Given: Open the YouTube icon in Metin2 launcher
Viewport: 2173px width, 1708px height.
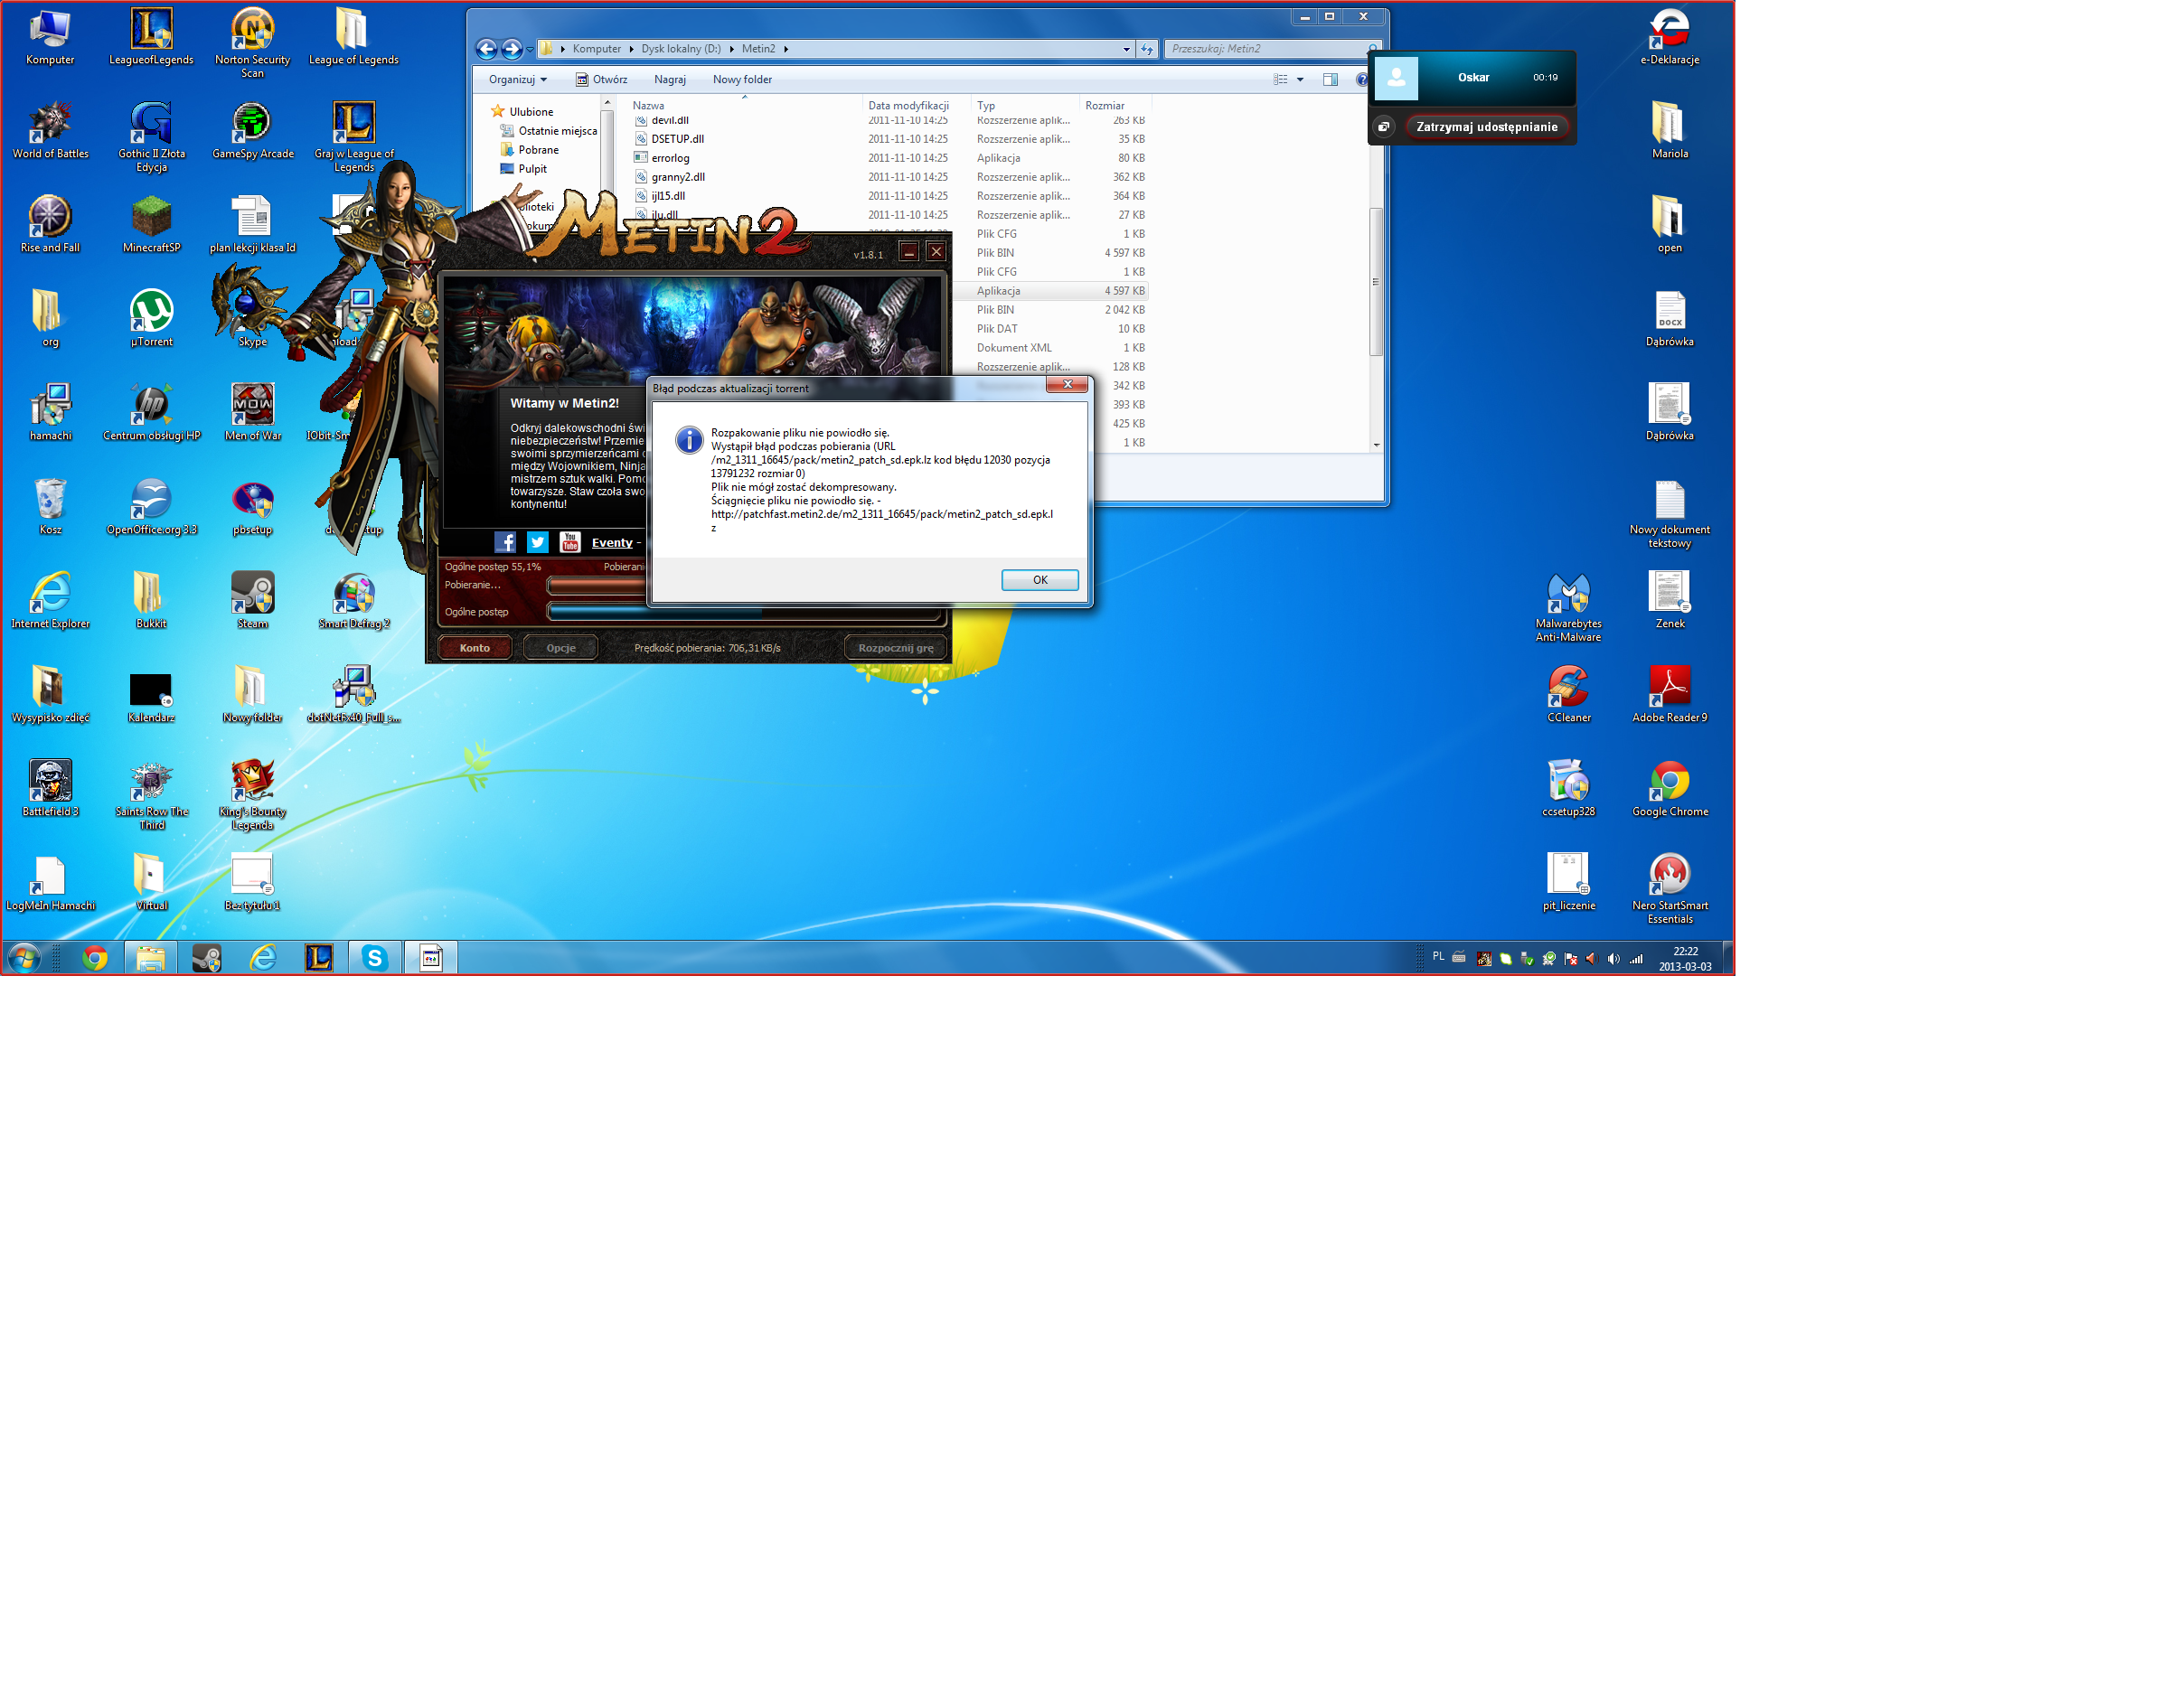Looking at the screenshot, I should tap(570, 542).
